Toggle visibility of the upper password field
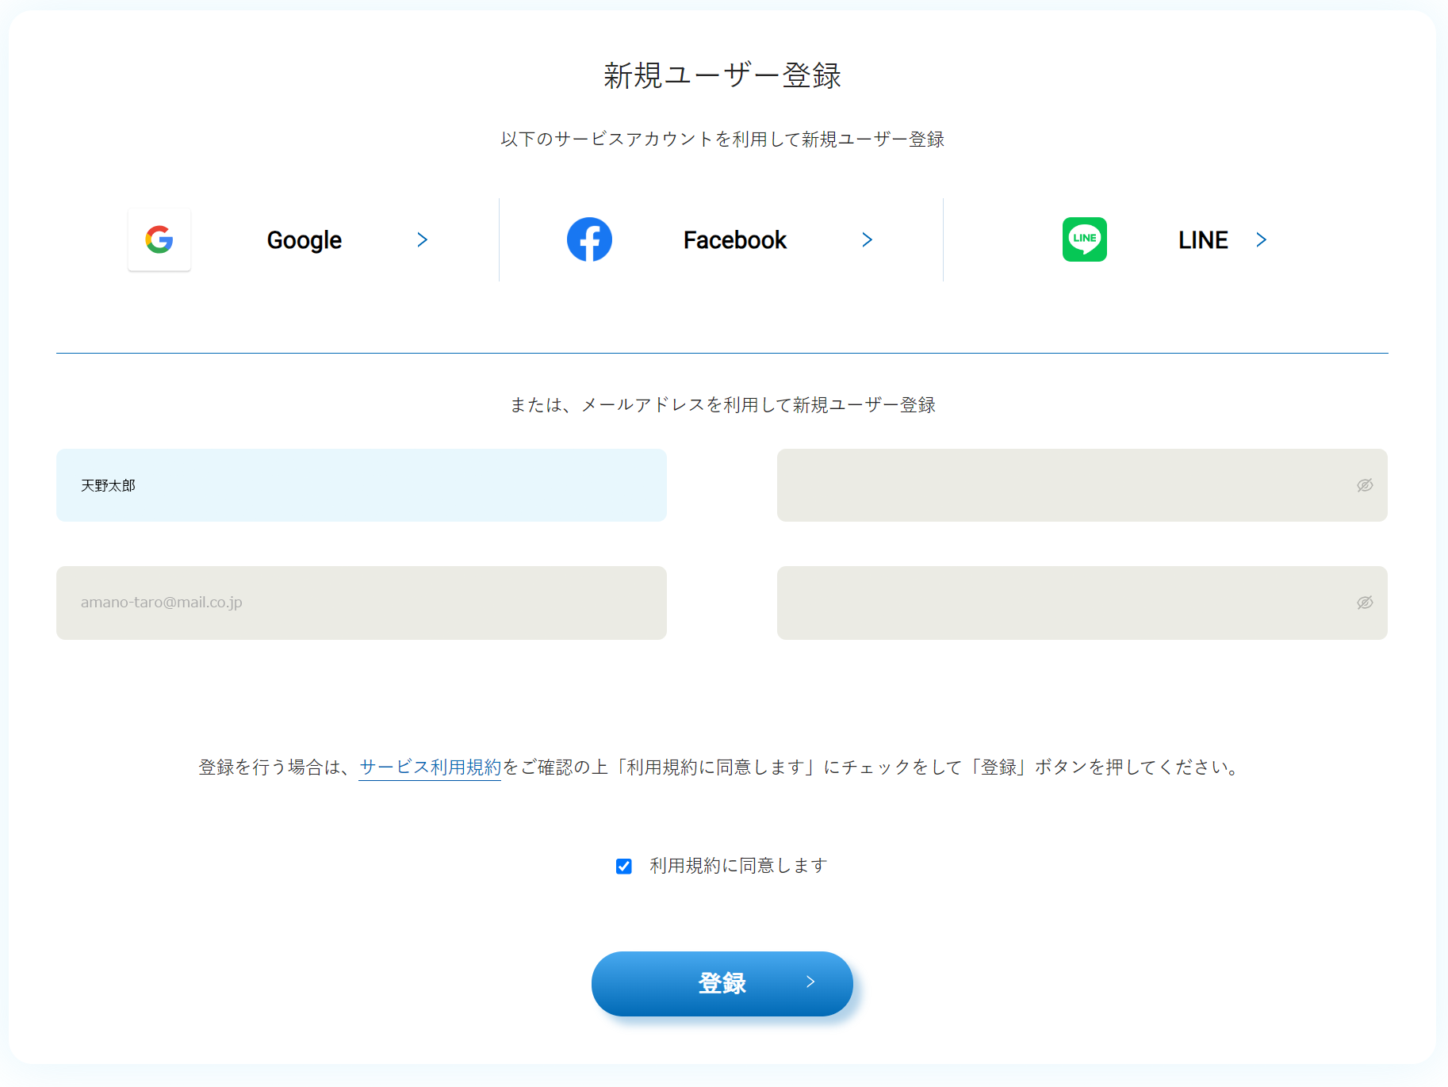Screen dimensions: 1448x1087 point(1365,485)
